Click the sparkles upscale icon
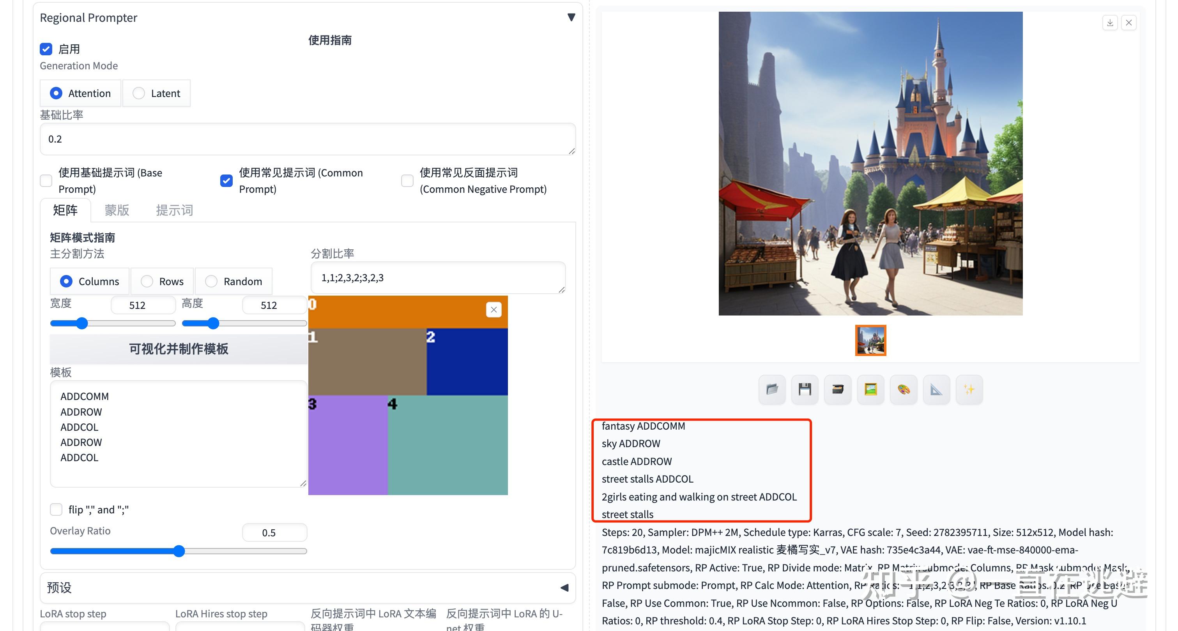Image resolution: width=1178 pixels, height=631 pixels. 969,389
